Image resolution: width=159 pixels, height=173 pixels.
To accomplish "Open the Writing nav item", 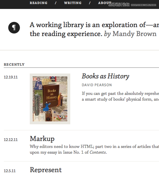I will 73,3.
